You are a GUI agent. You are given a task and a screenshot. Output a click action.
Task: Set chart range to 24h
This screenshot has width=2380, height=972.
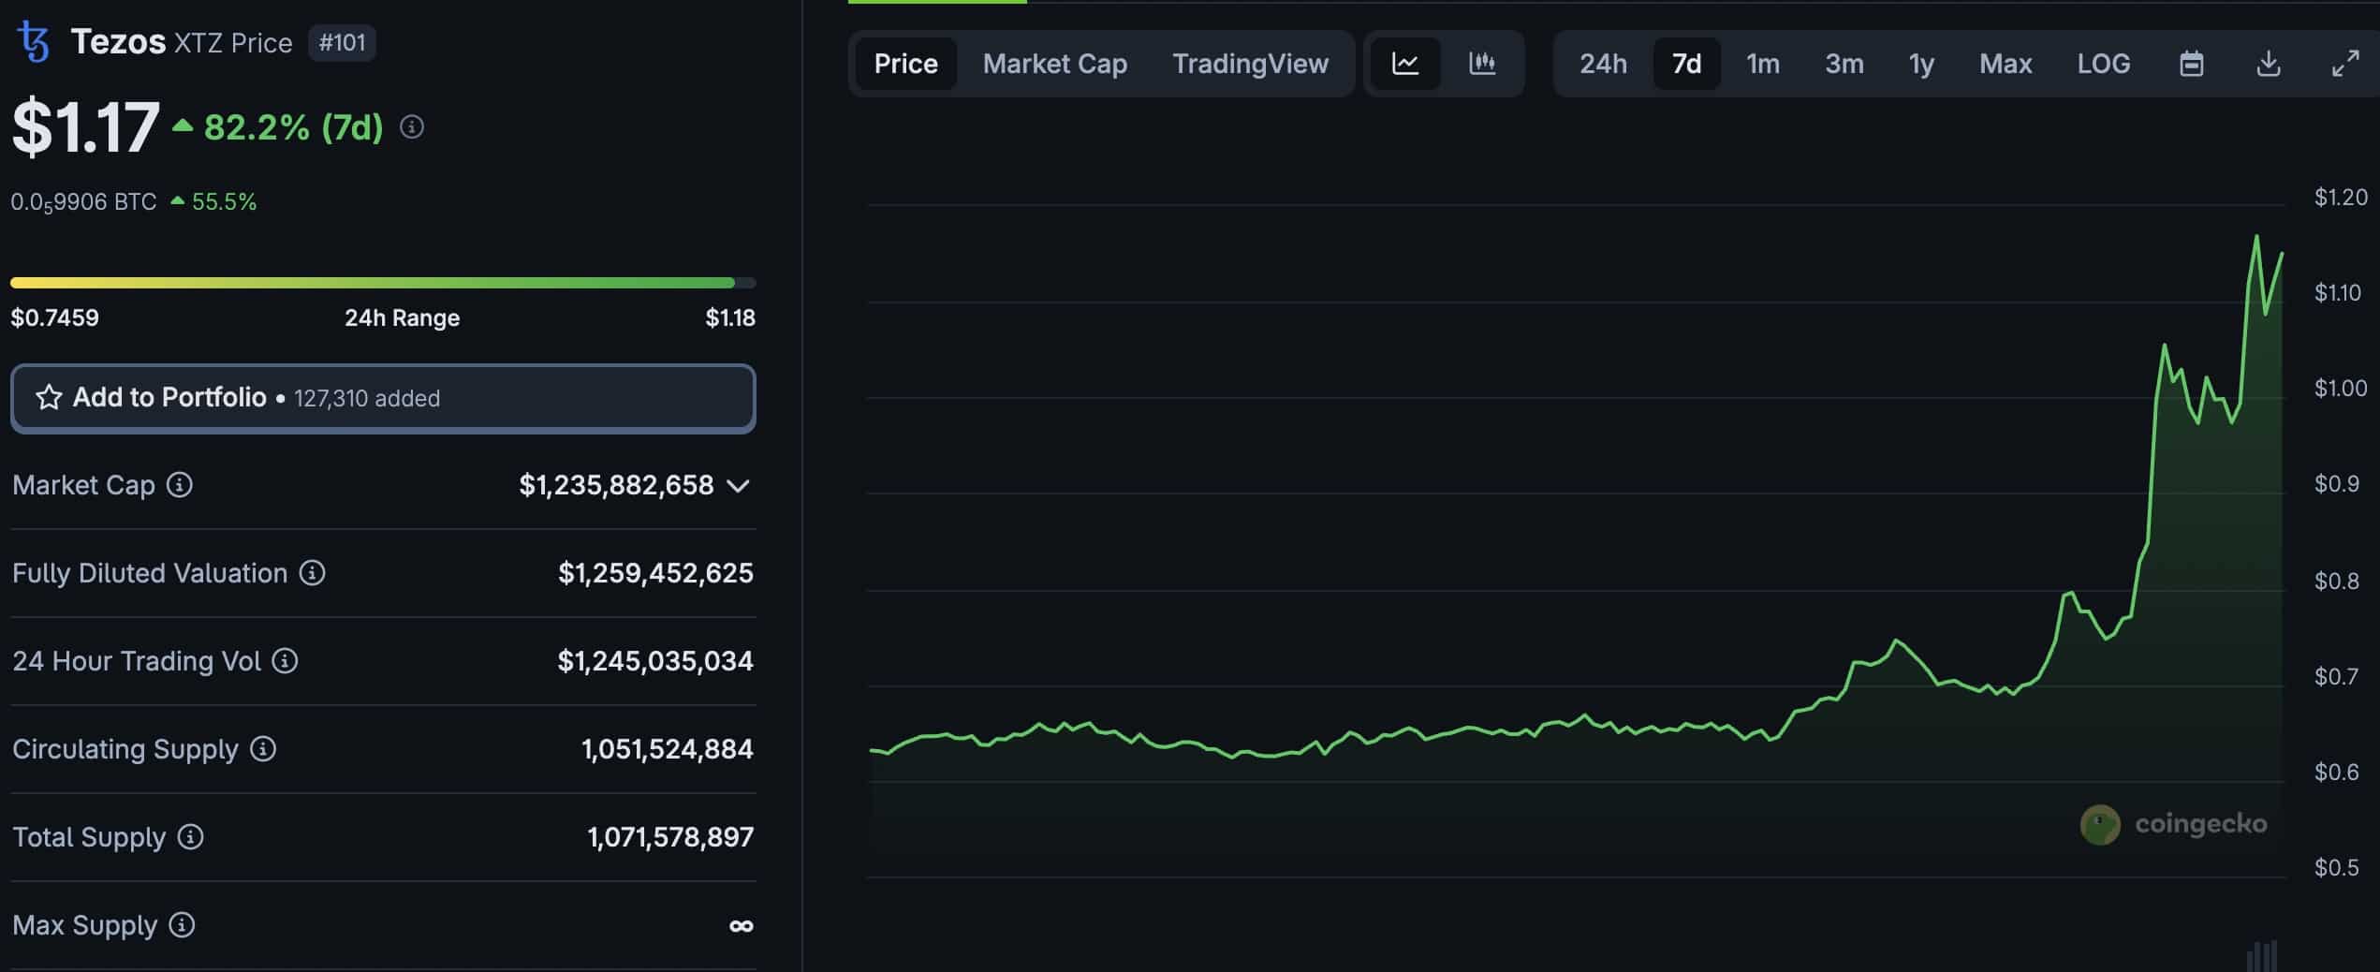[1603, 64]
